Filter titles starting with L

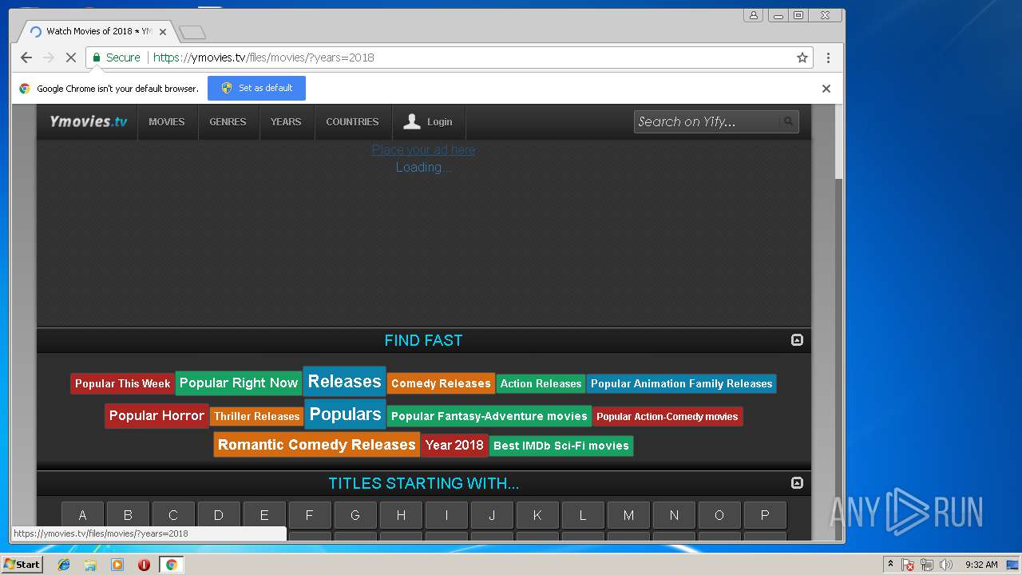tap(583, 515)
